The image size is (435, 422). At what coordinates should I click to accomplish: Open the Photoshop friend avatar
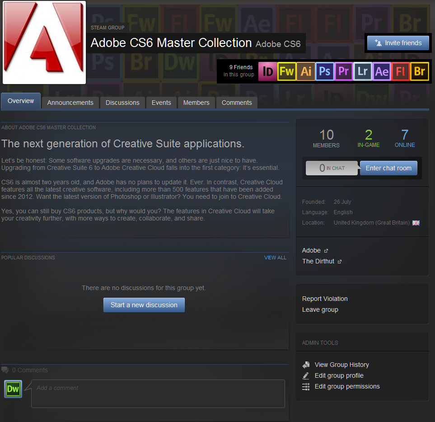coord(325,71)
